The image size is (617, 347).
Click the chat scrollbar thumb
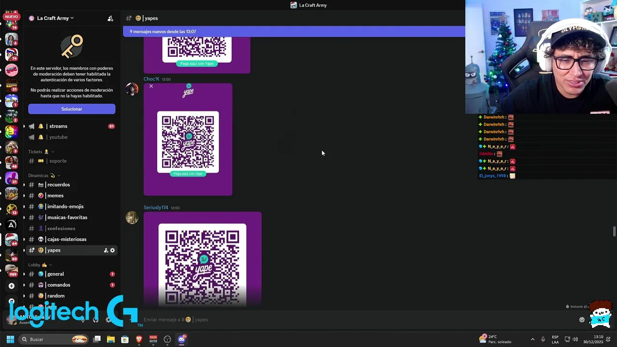tap(614, 231)
